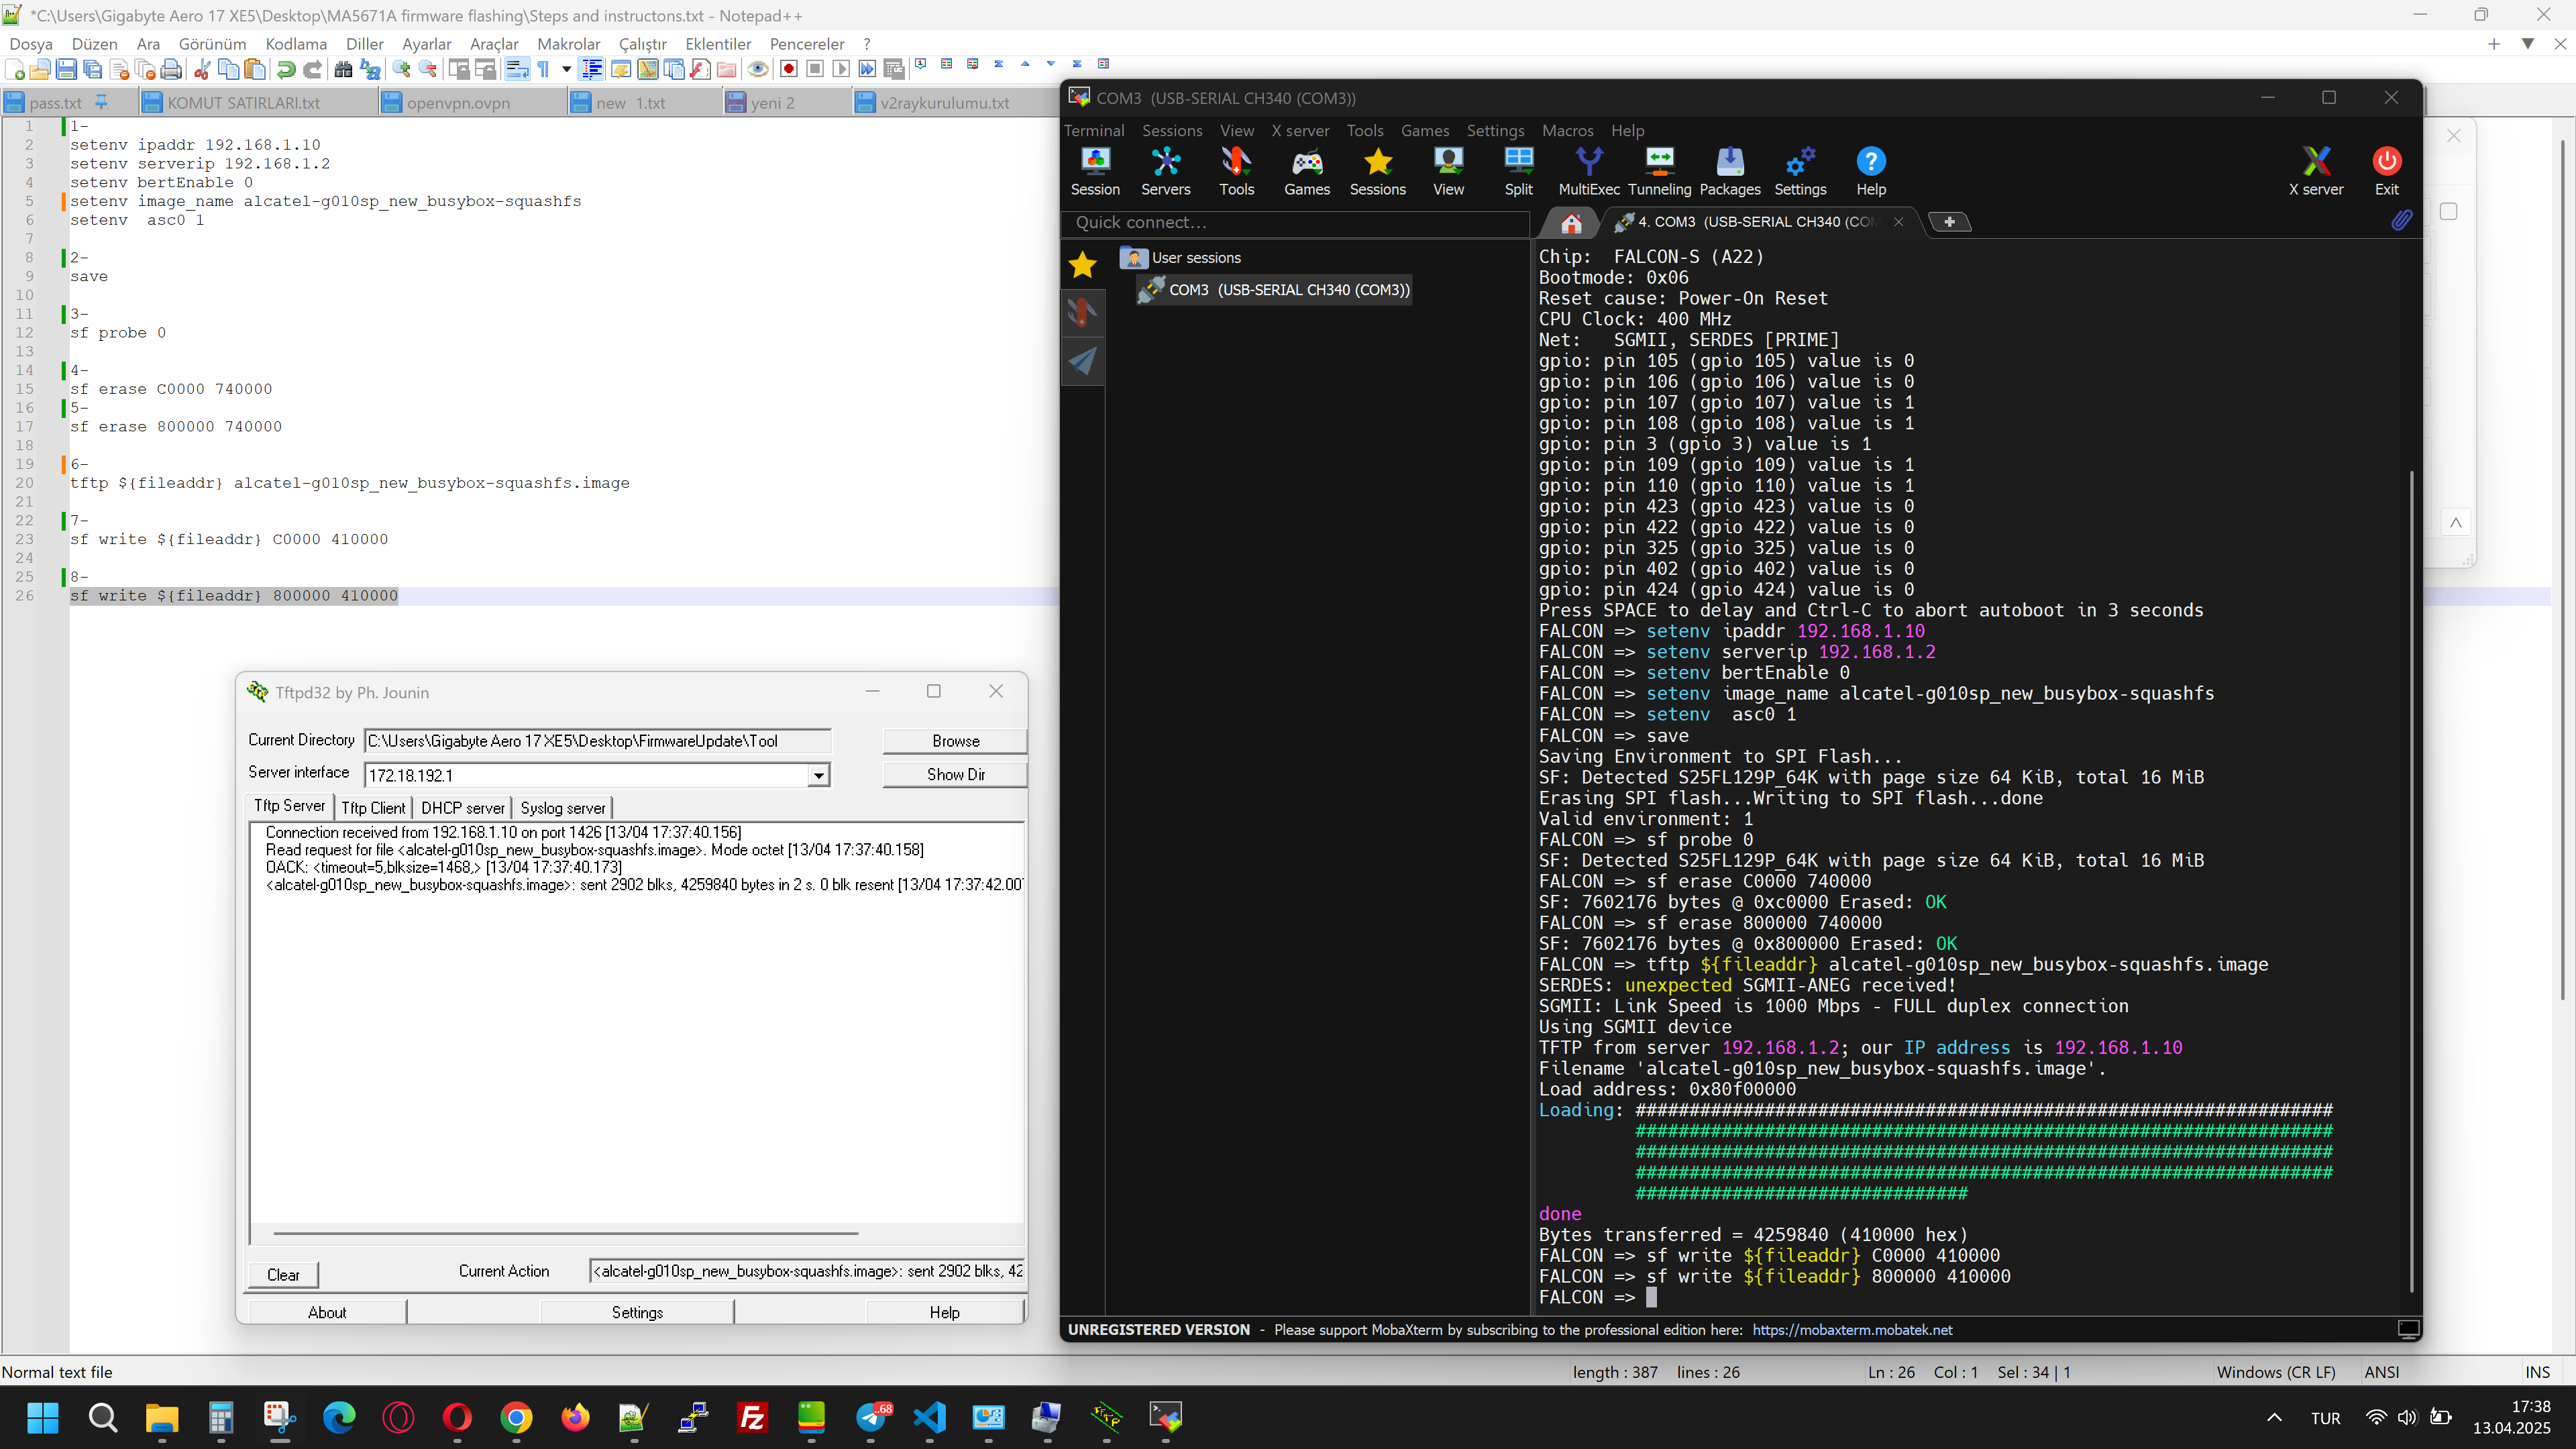Screen dimensions: 2576x1449
Task: Click the Save All icon in Notepad++ toolbar
Action: (92, 69)
